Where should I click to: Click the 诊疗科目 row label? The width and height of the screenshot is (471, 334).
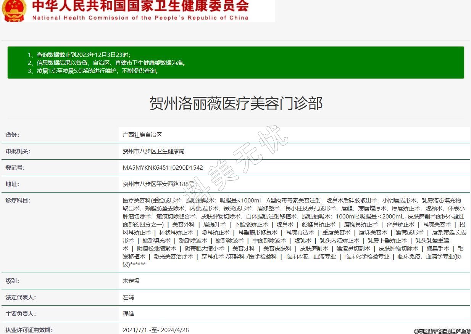pyautogui.click(x=18, y=201)
